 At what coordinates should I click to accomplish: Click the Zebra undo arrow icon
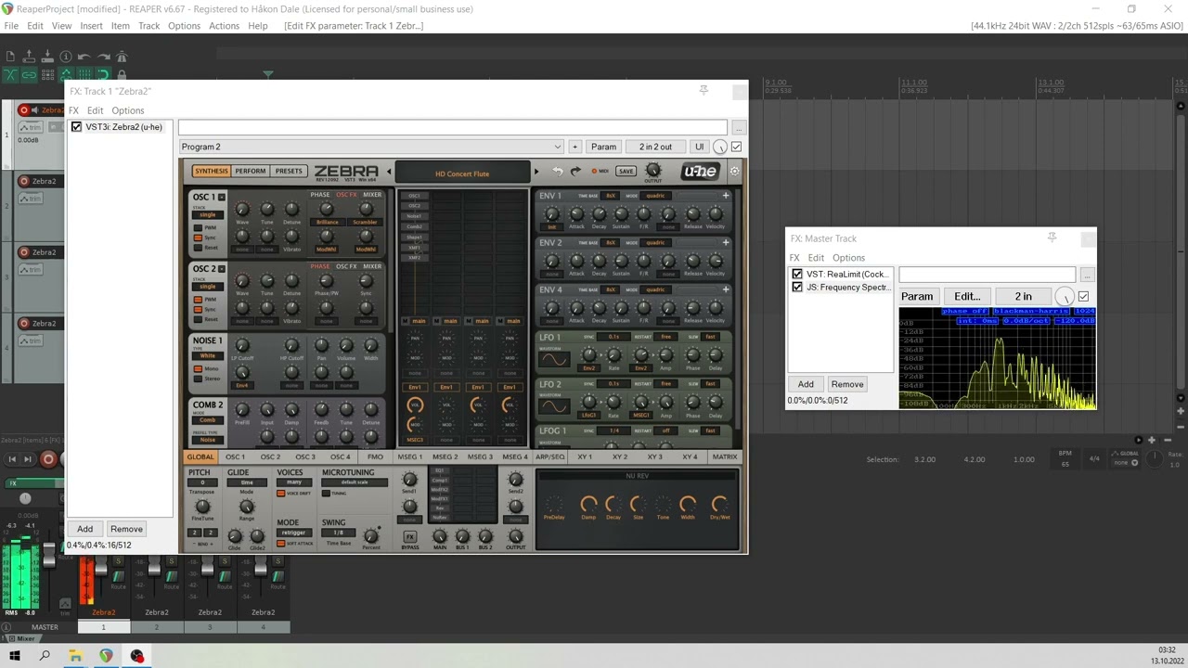pos(558,172)
